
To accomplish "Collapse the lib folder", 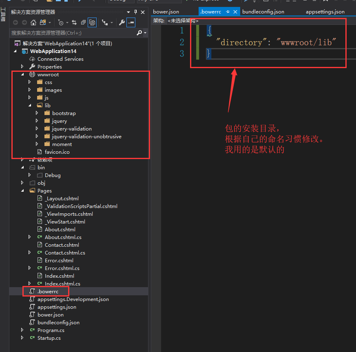I will tap(30, 105).
